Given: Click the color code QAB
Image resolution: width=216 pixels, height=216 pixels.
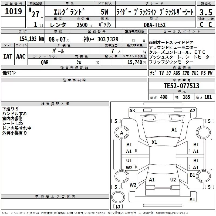Looking at the screenshot, I should (x=45, y=62).
